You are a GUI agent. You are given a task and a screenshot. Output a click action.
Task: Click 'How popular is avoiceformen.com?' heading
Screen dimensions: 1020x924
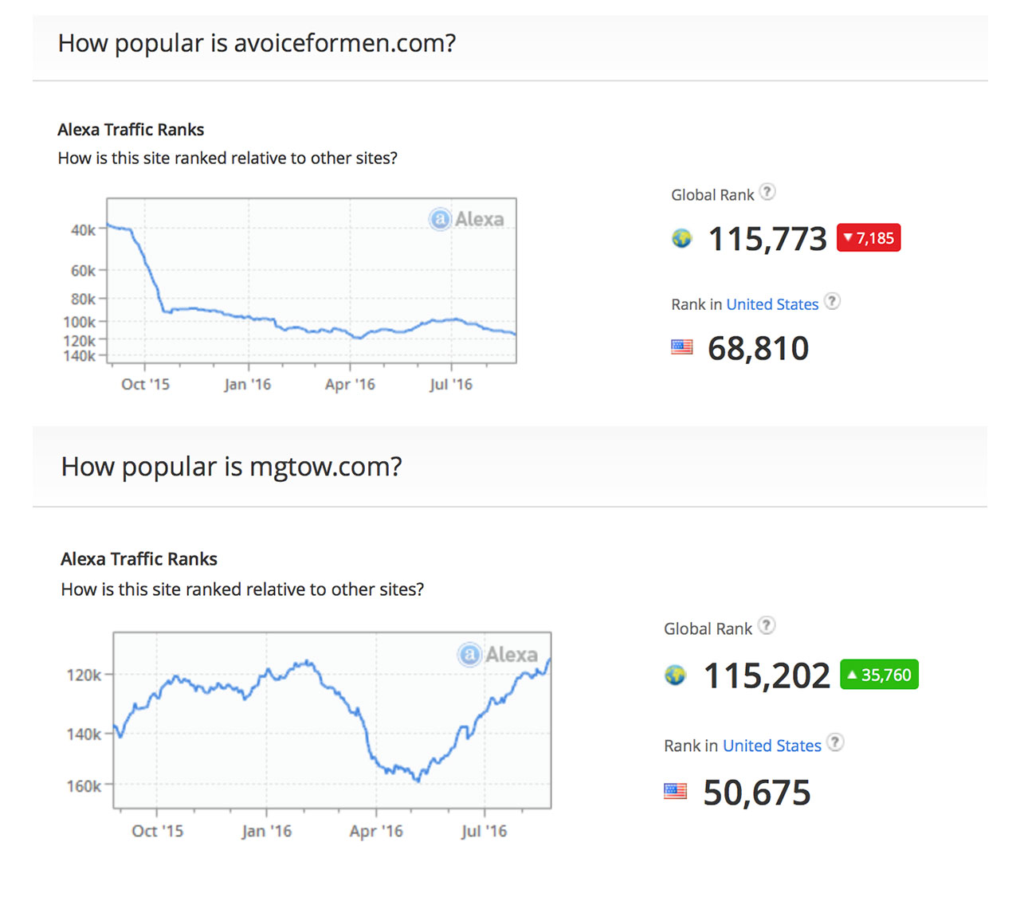click(x=257, y=43)
